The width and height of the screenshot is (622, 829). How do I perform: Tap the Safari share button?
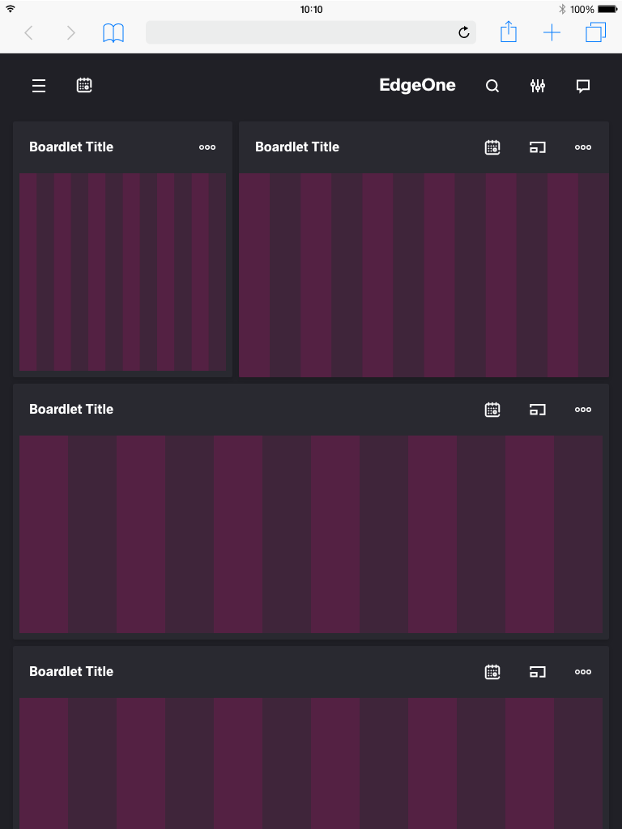[508, 32]
